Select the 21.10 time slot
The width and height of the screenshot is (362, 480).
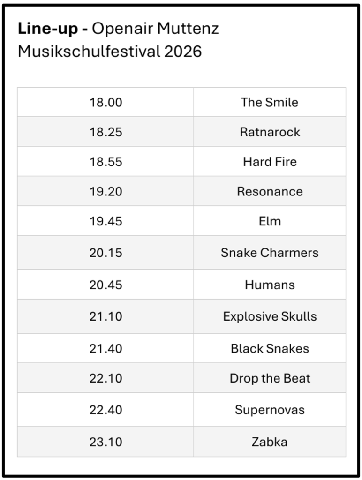pos(106,316)
